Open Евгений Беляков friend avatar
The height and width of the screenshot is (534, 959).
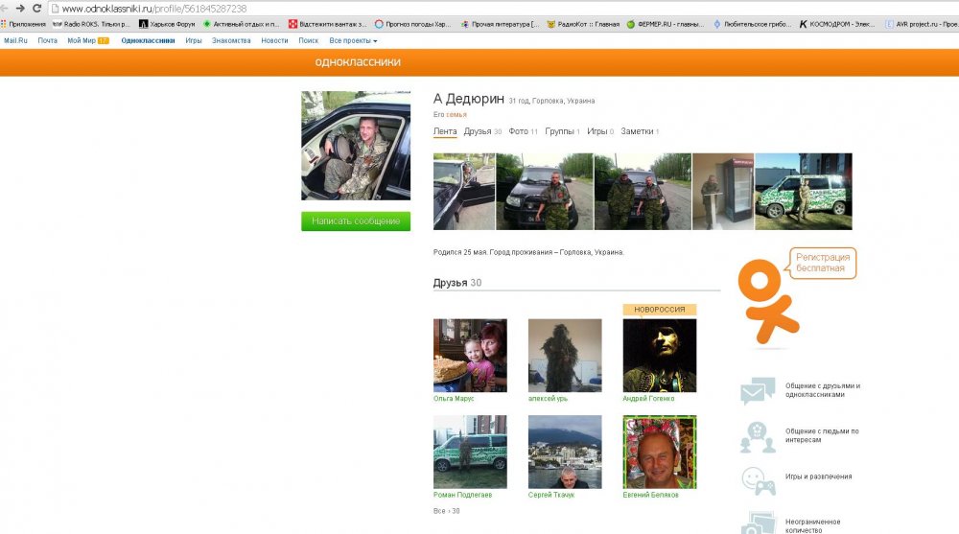[660, 453]
